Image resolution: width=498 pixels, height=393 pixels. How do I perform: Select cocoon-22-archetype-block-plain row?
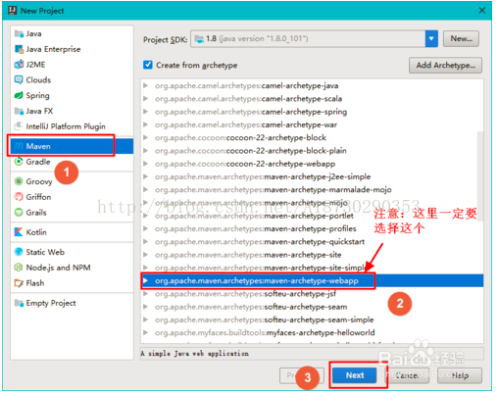click(312, 151)
